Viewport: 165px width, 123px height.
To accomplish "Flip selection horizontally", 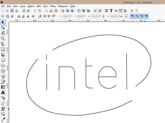I will click(28, 16).
